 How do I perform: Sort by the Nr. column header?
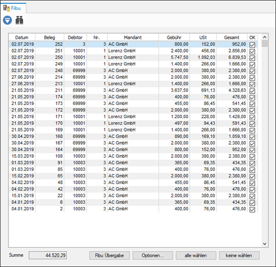click(x=97, y=37)
